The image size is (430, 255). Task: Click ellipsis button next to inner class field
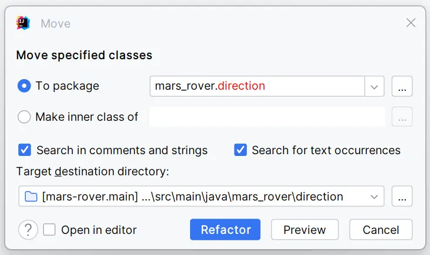(402, 117)
